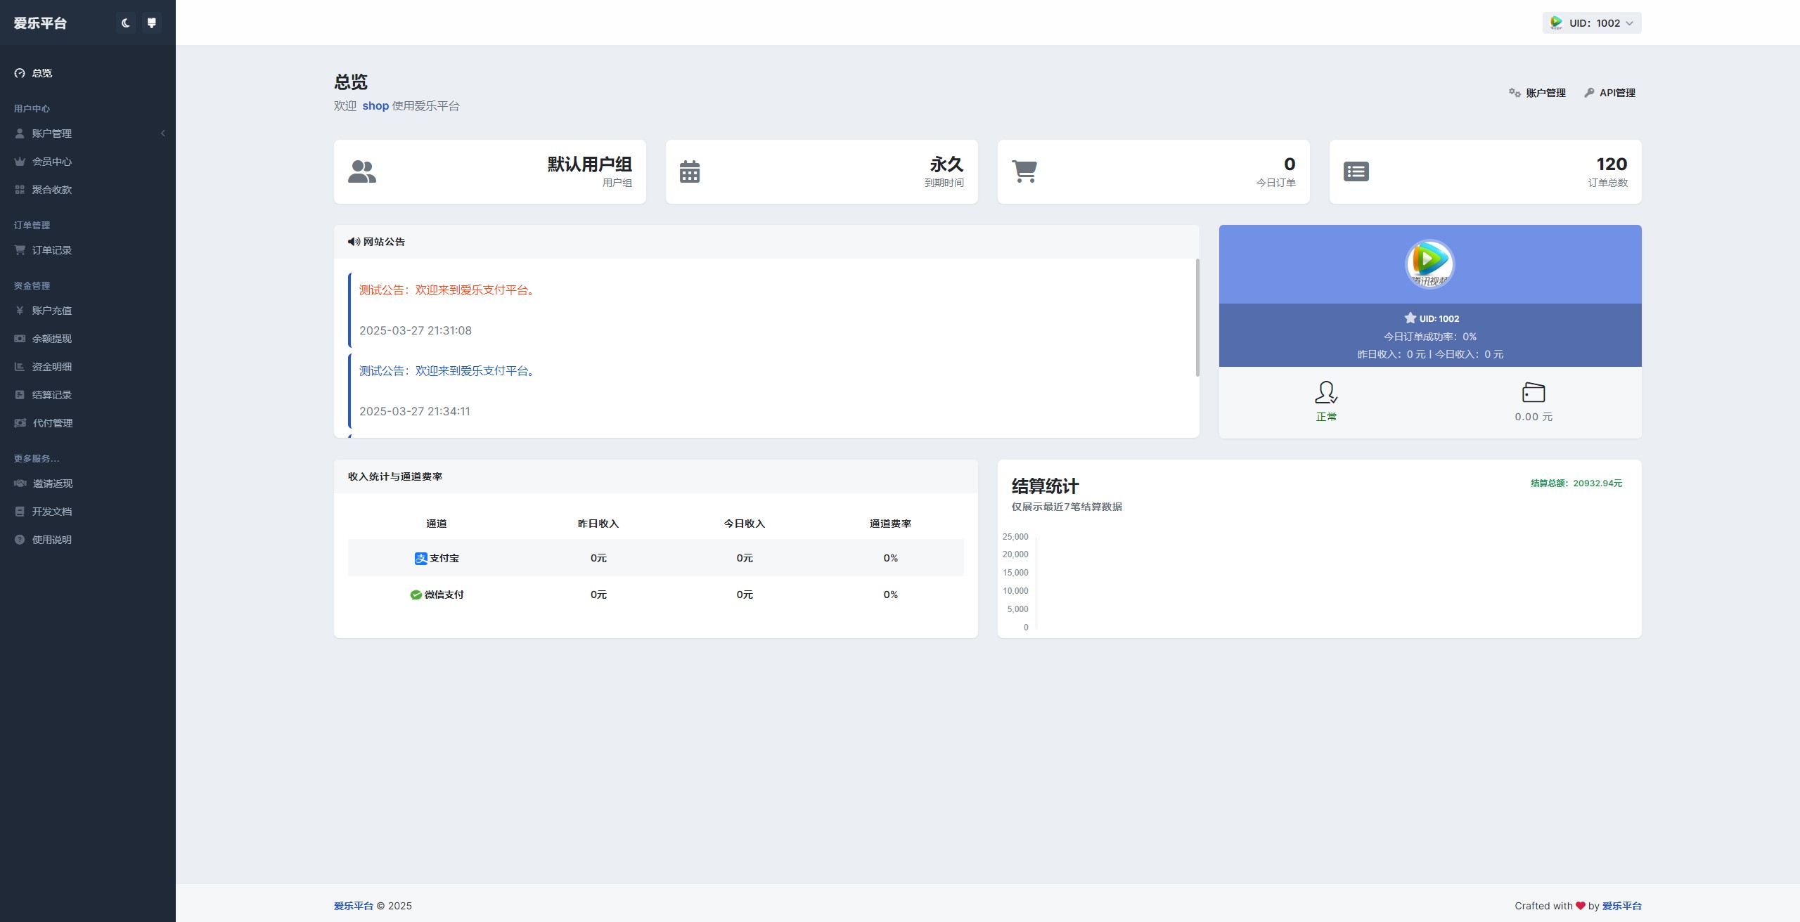The width and height of the screenshot is (1800, 922).
Task: Click the shopping cart icon on 今日订单 card
Action: 1024,171
